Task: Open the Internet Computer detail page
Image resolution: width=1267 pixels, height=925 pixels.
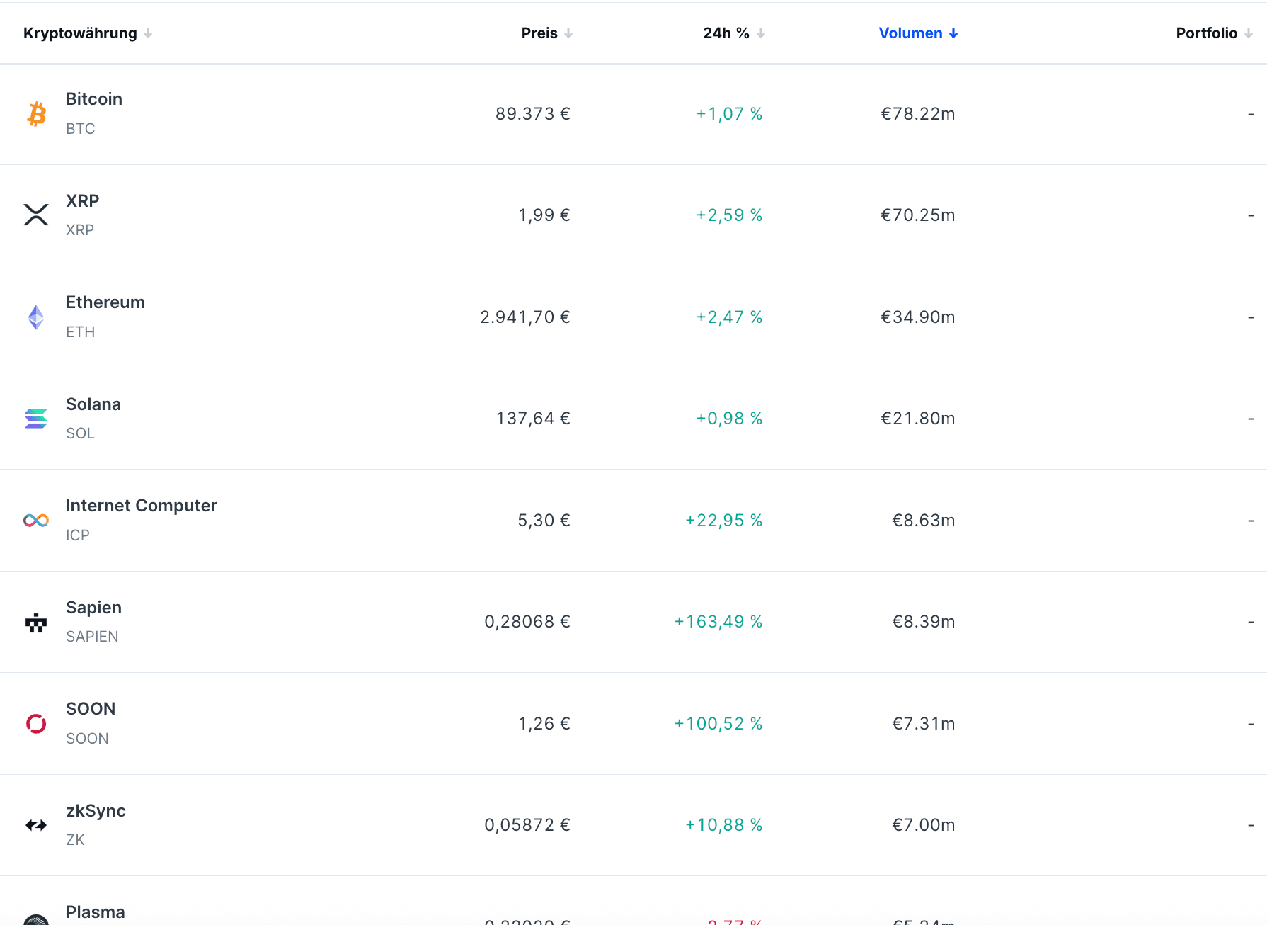Action: 142,506
